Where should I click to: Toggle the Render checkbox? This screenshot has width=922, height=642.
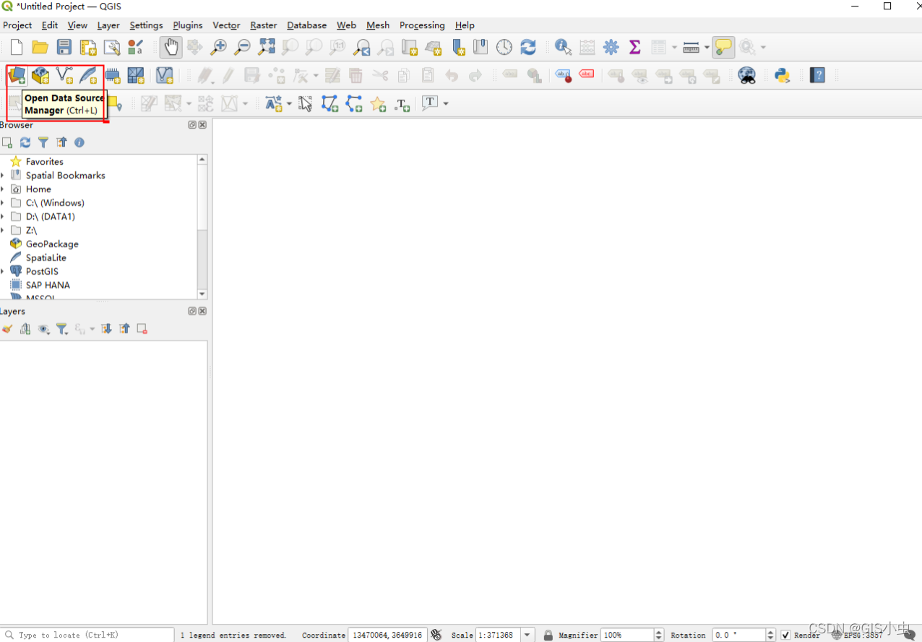[785, 635]
